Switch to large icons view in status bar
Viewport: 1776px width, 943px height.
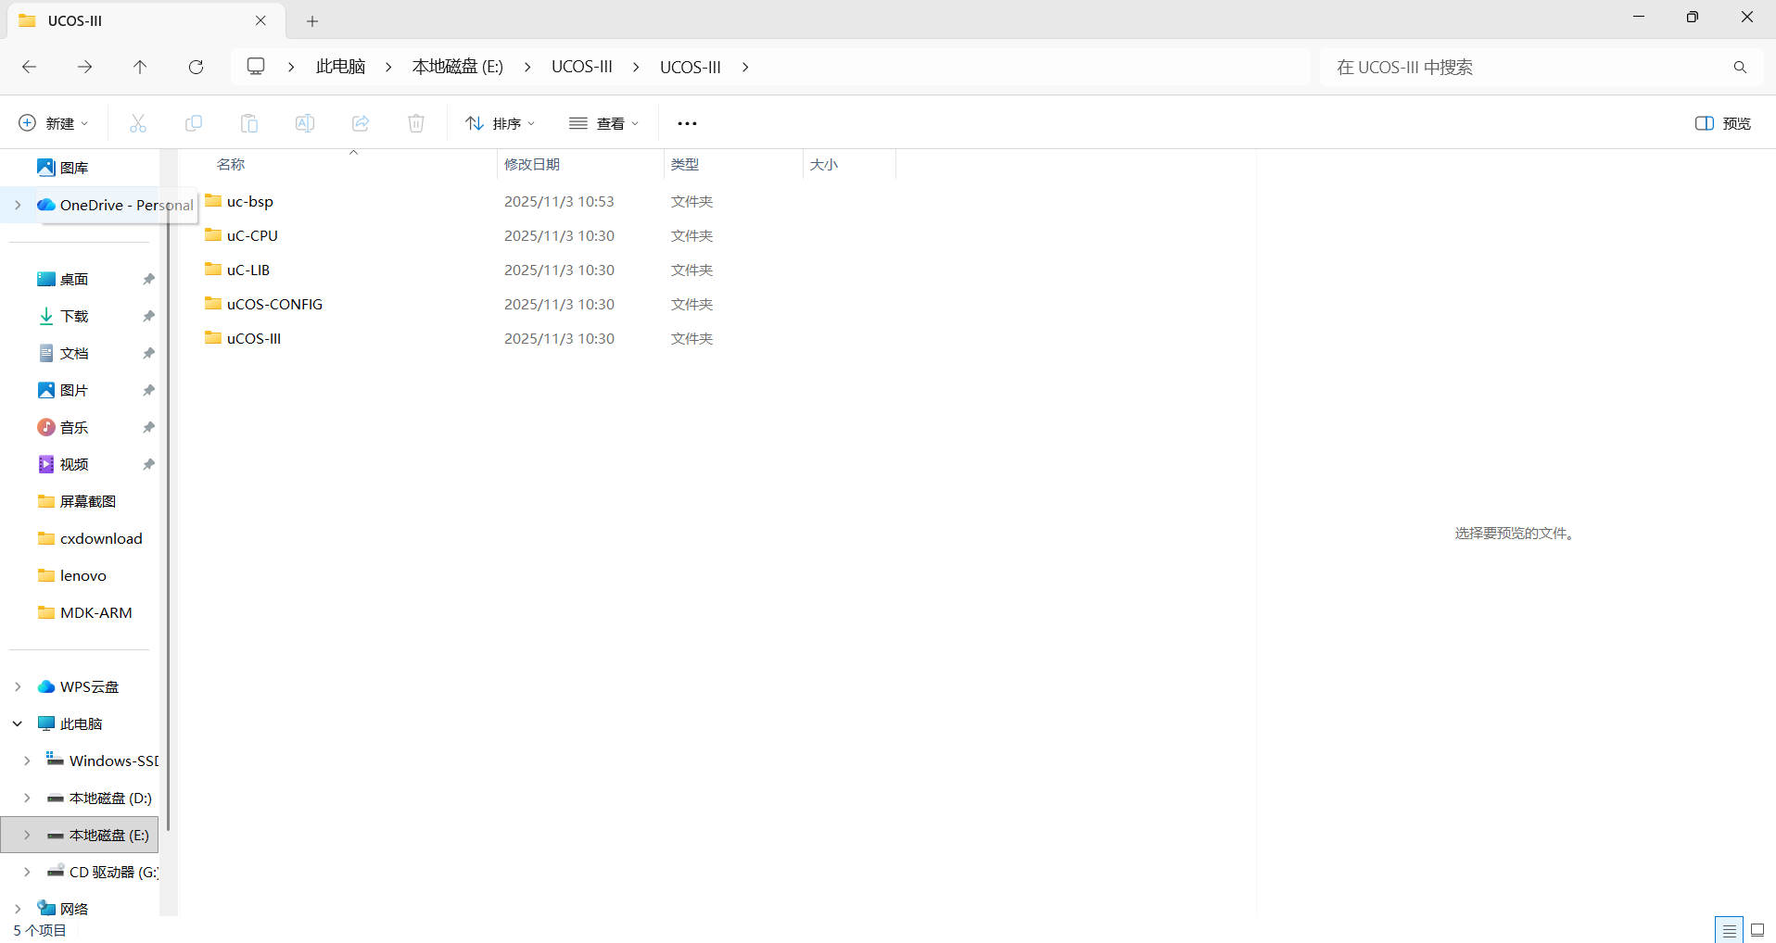(1757, 930)
